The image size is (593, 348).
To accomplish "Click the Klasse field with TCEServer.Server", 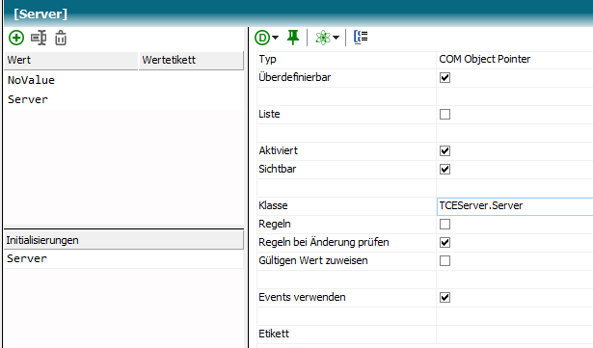I will point(515,206).
